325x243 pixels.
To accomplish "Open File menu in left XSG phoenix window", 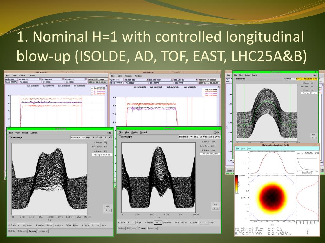I will (8, 75).
